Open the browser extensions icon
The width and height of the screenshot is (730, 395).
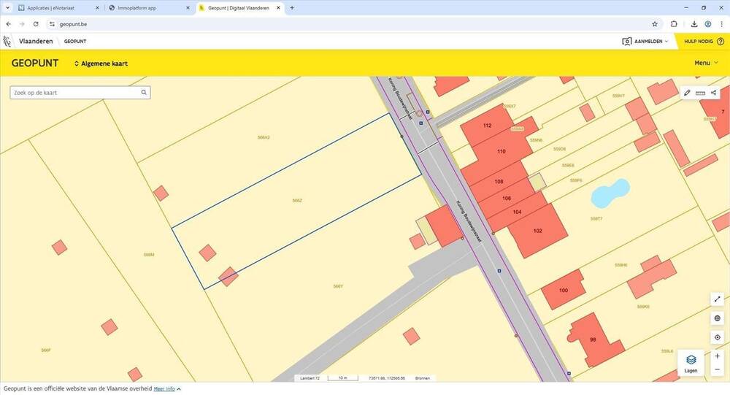pos(674,24)
